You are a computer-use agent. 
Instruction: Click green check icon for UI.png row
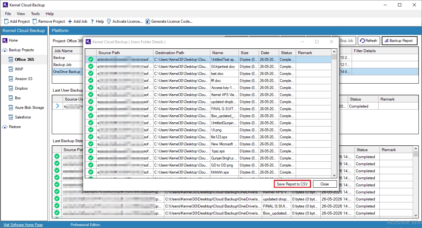pos(91,130)
